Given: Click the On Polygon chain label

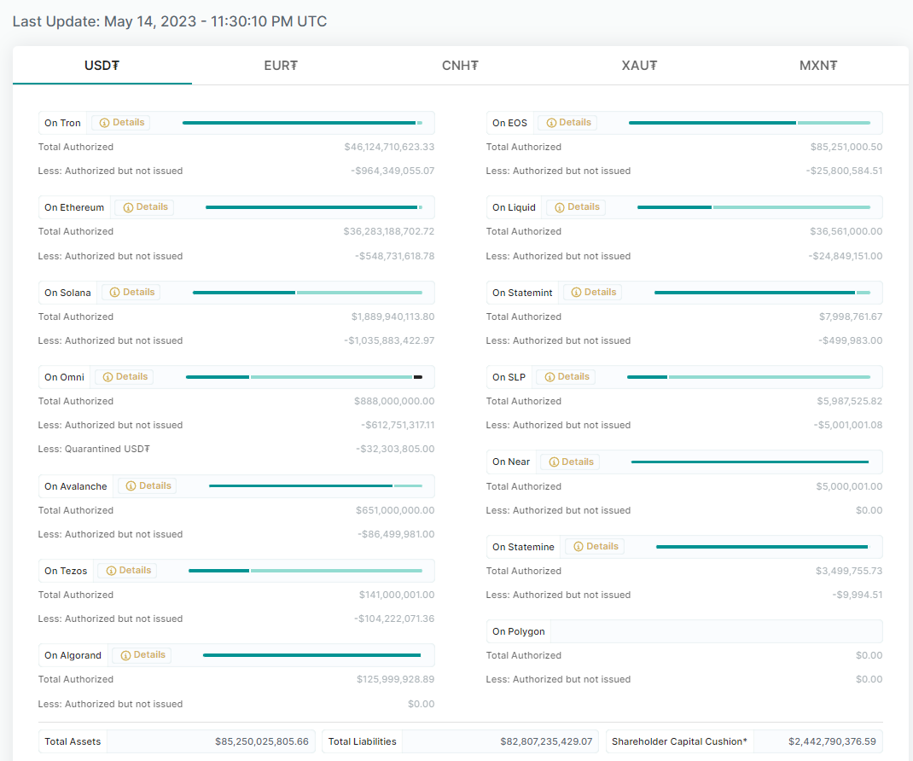Looking at the screenshot, I should click(x=518, y=631).
